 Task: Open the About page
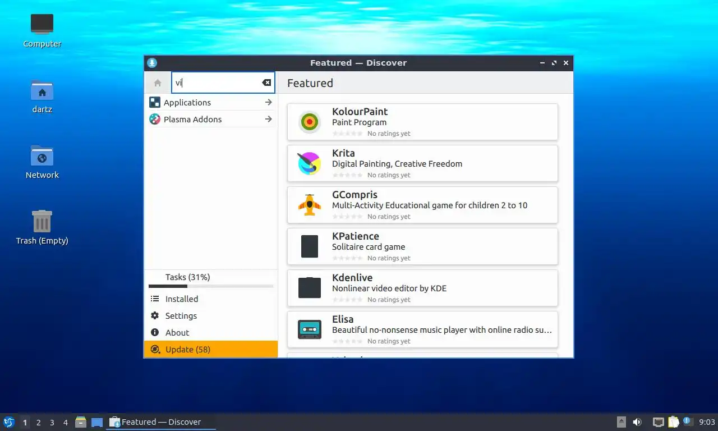click(211, 333)
